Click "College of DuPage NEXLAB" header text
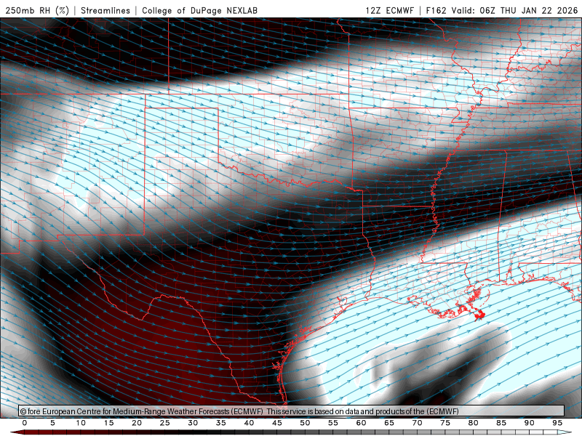The image size is (582, 436). pyautogui.click(x=199, y=10)
